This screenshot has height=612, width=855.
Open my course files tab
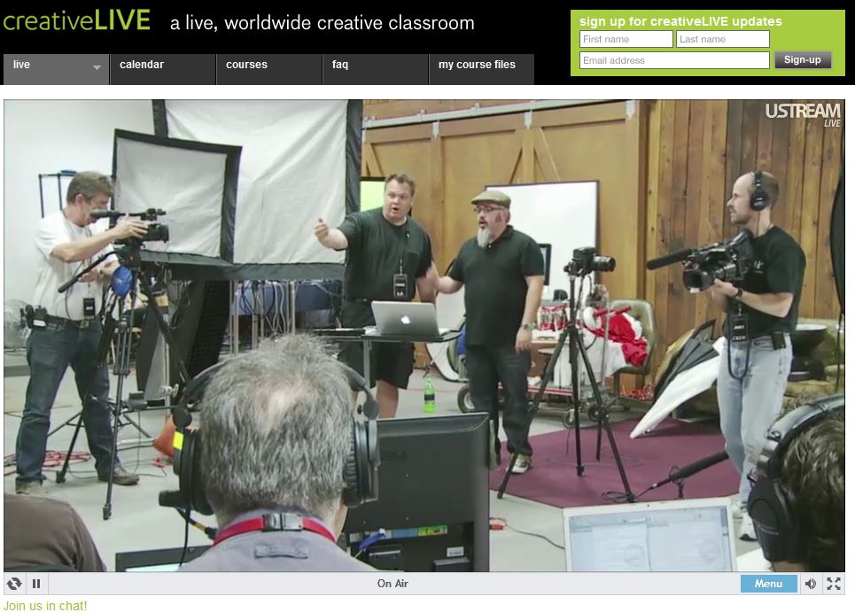click(x=481, y=69)
